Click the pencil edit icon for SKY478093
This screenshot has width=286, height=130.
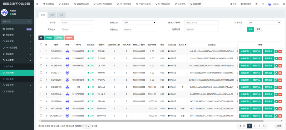click(x=276, y=51)
